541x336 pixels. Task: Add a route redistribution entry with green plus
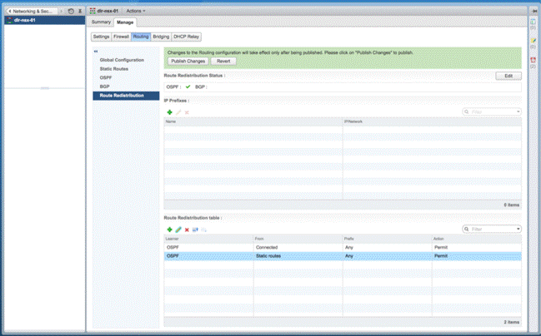[170, 230]
